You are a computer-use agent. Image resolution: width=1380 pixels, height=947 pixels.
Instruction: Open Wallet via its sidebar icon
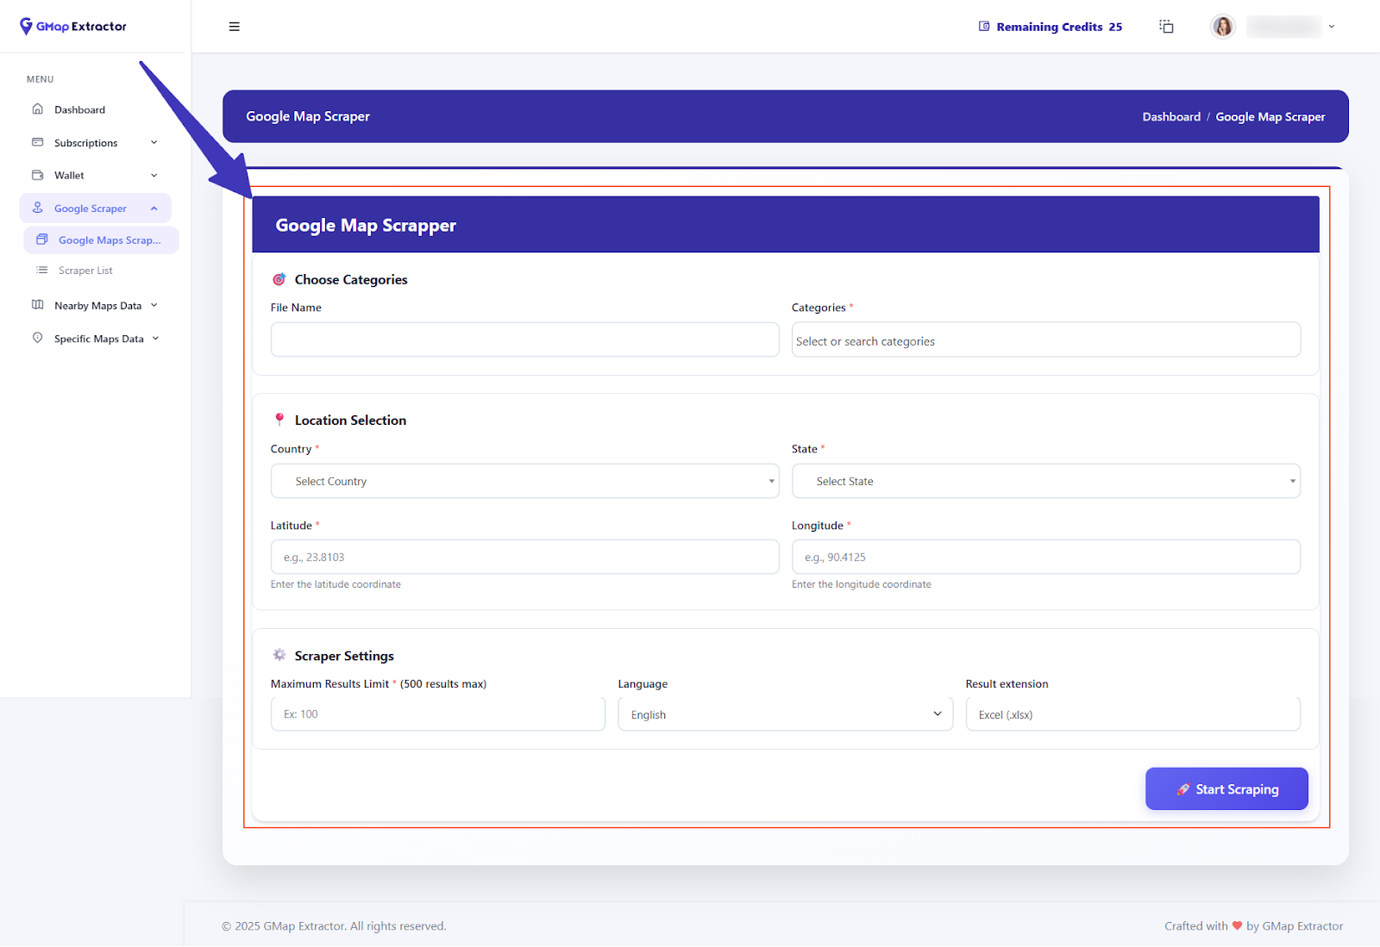37,175
